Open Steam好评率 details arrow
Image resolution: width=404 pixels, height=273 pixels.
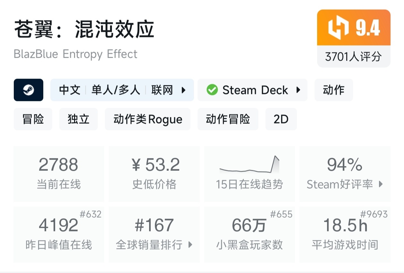381,184
